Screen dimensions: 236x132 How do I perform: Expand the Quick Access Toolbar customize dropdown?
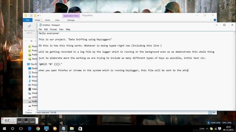point(38,15)
